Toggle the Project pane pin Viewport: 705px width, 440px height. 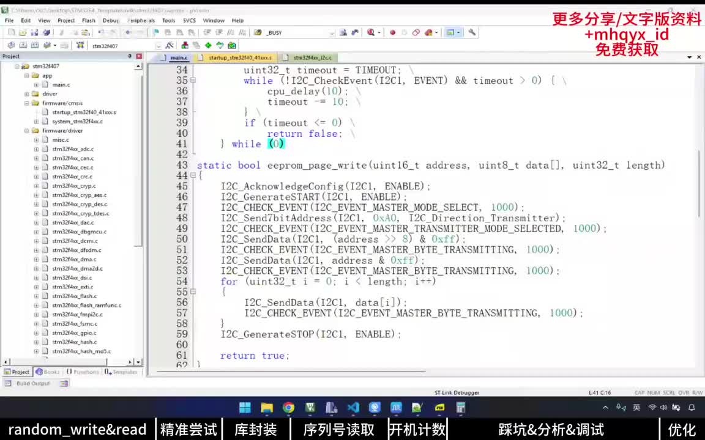[x=130, y=56]
